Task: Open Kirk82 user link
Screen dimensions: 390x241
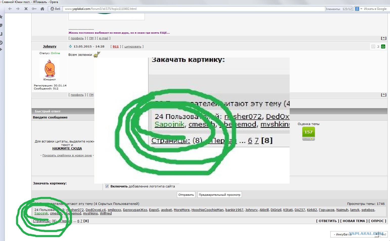Action: [312, 210]
